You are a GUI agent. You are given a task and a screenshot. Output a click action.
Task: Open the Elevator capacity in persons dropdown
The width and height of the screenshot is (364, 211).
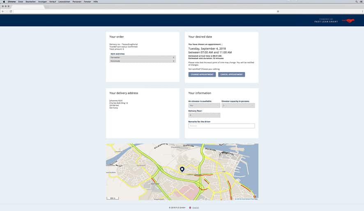click(x=238, y=106)
